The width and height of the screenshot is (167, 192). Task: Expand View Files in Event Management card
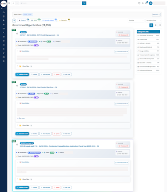(17, 66)
